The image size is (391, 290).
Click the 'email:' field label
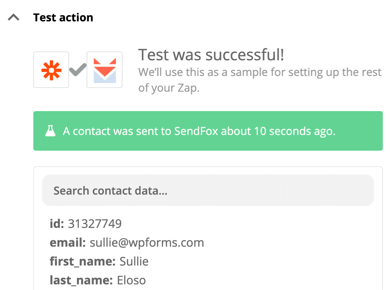pos(68,242)
